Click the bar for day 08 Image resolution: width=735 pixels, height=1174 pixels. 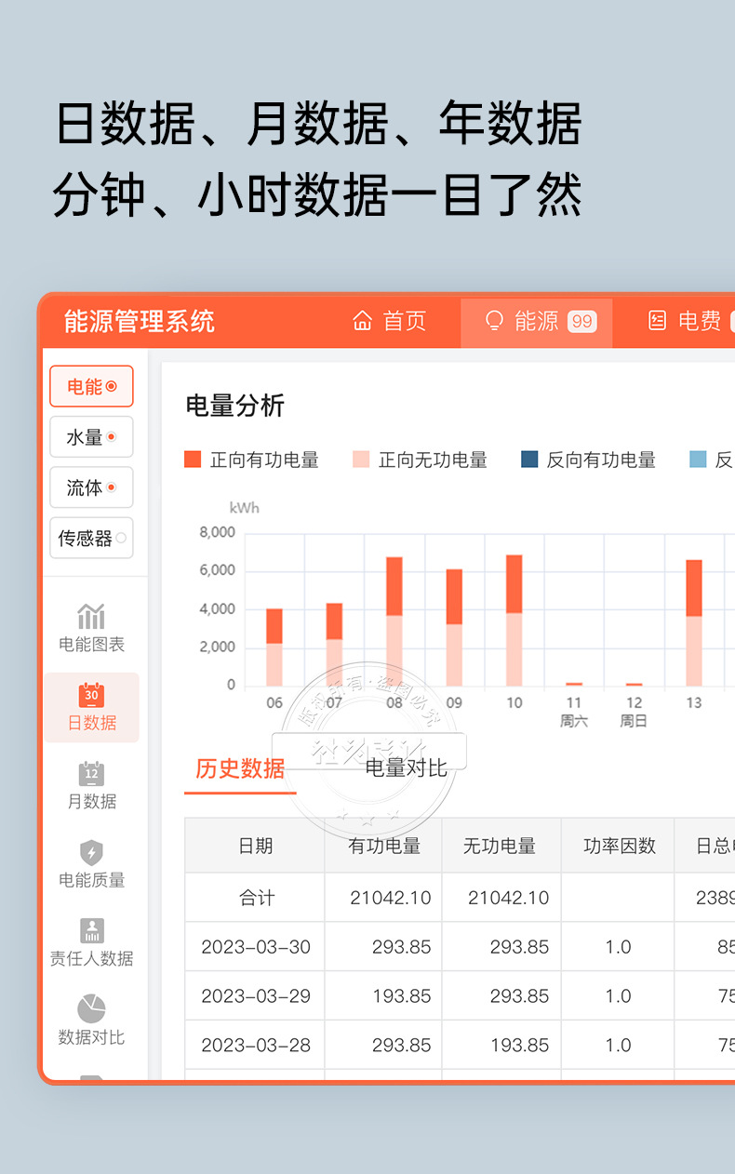pos(394,621)
